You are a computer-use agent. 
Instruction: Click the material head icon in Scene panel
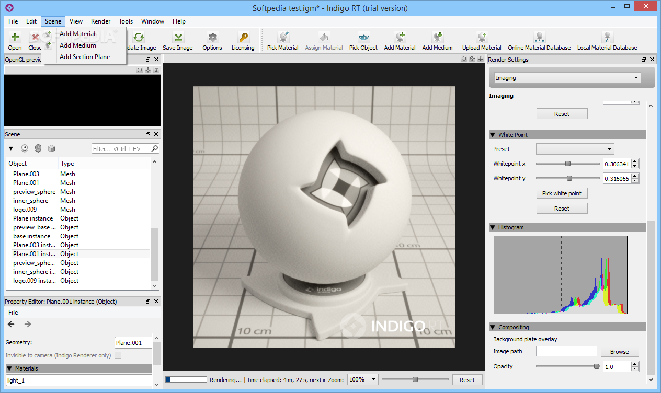click(x=38, y=148)
